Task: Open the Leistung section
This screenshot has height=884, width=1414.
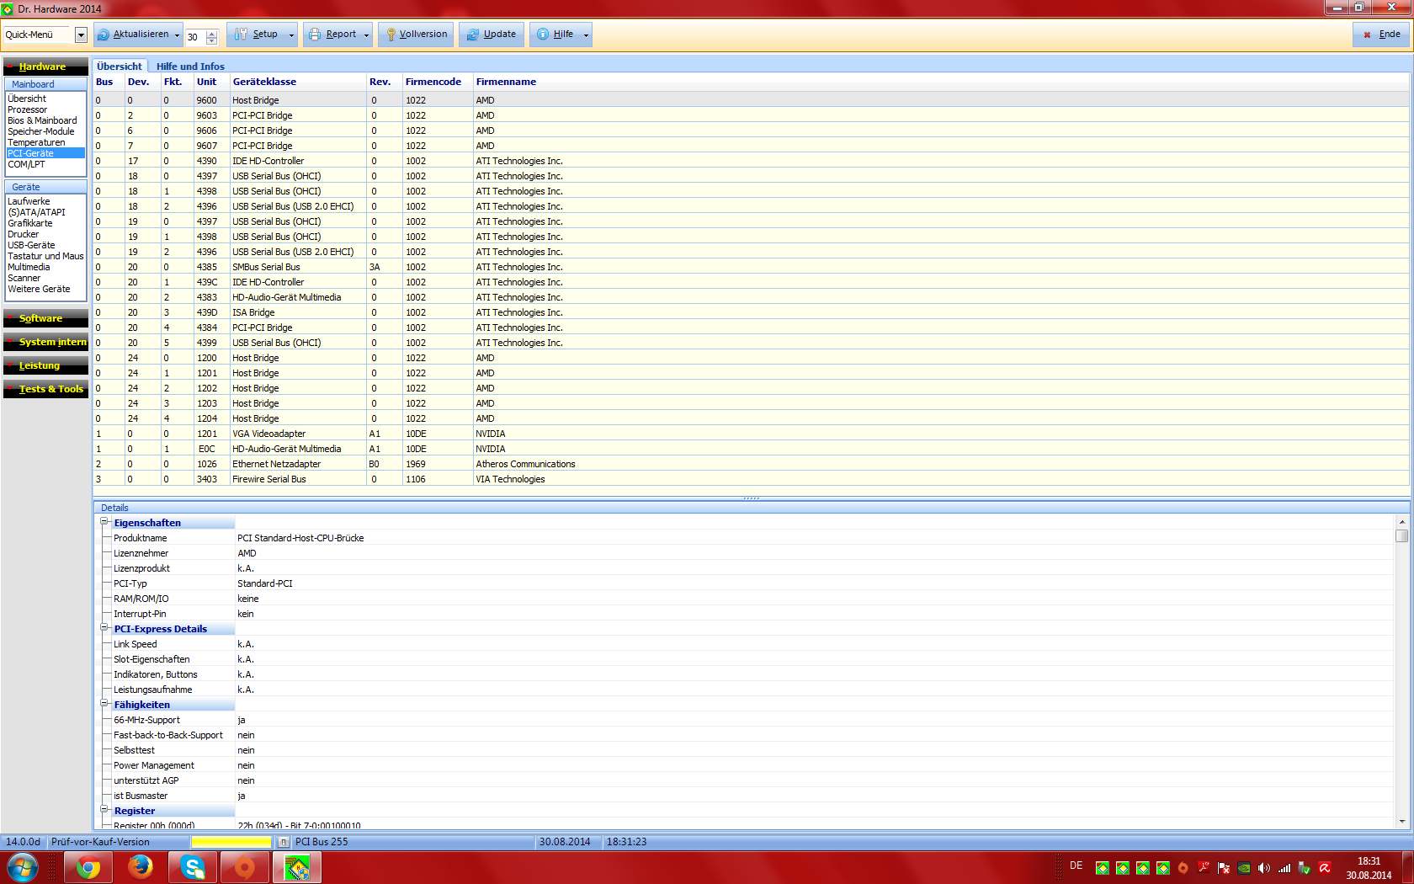Action: pyautogui.click(x=45, y=365)
